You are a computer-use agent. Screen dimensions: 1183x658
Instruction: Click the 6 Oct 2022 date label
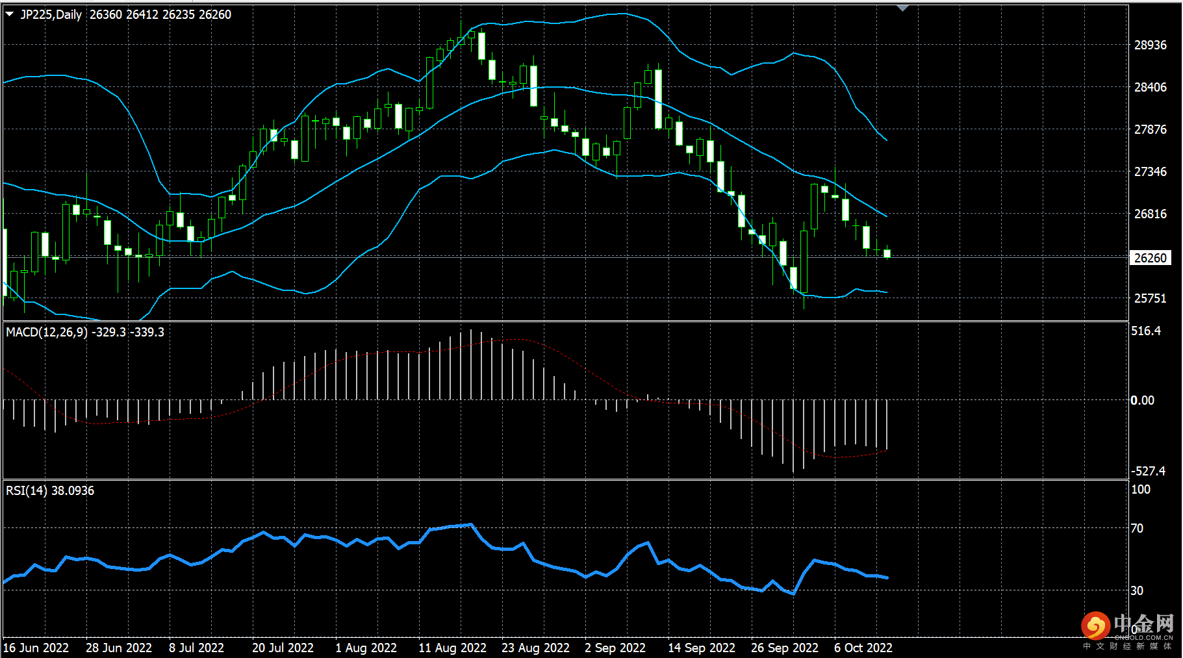tap(863, 648)
